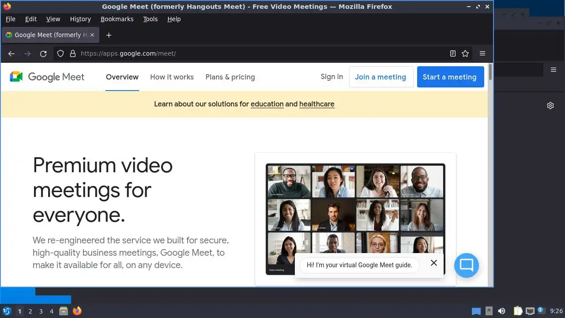Viewport: 565px width, 318px height.
Task: Open the Edit menu
Action: tap(31, 19)
